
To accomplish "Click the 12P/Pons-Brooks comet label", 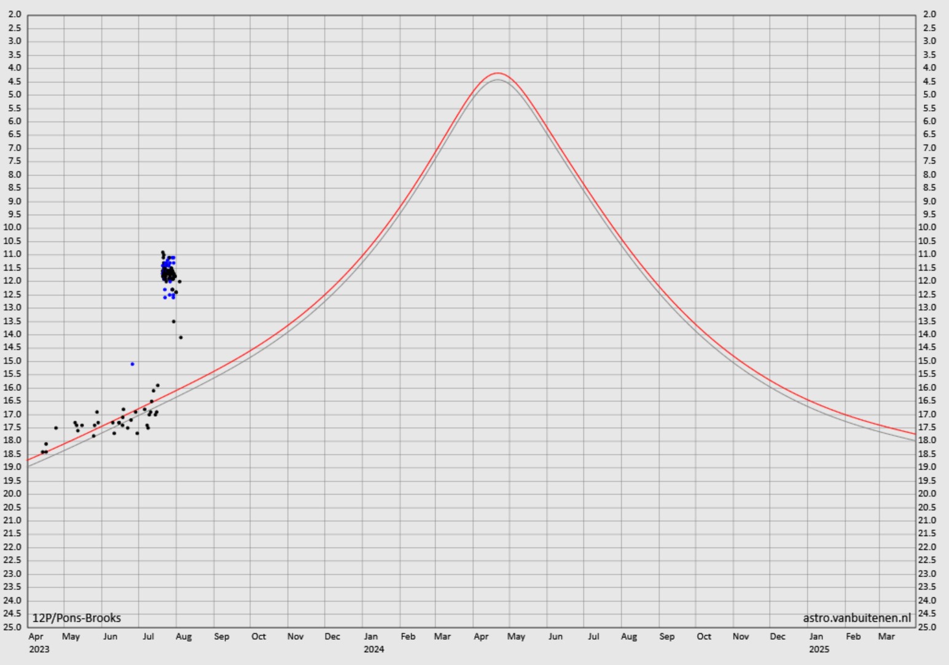I will pyautogui.click(x=77, y=618).
